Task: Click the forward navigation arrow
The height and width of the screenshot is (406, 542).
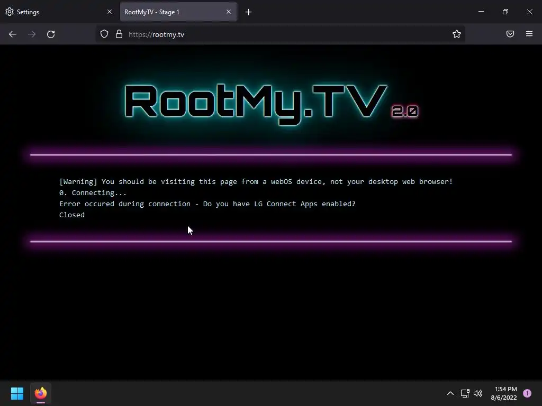Action: 32,34
